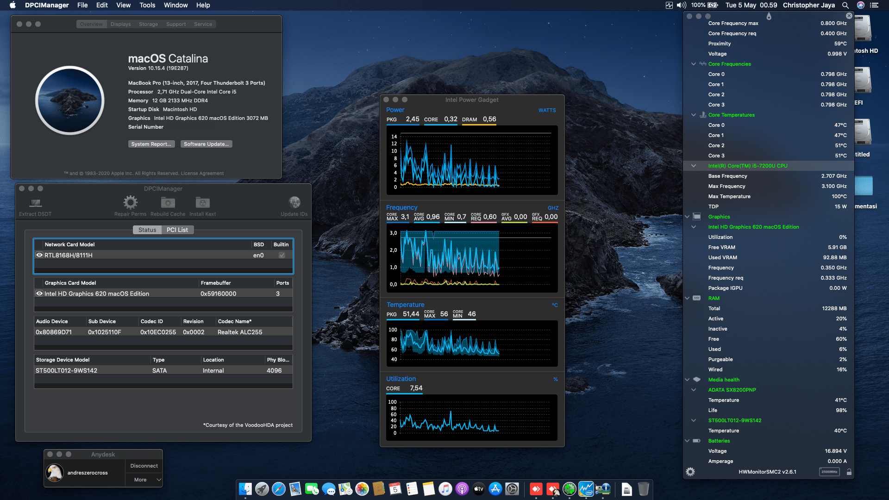Click the volume icon in menu bar
This screenshot has height=500, width=889.
(x=682, y=5)
